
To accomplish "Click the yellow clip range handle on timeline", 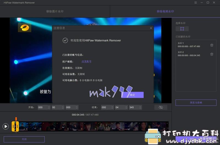I will point(15,127).
